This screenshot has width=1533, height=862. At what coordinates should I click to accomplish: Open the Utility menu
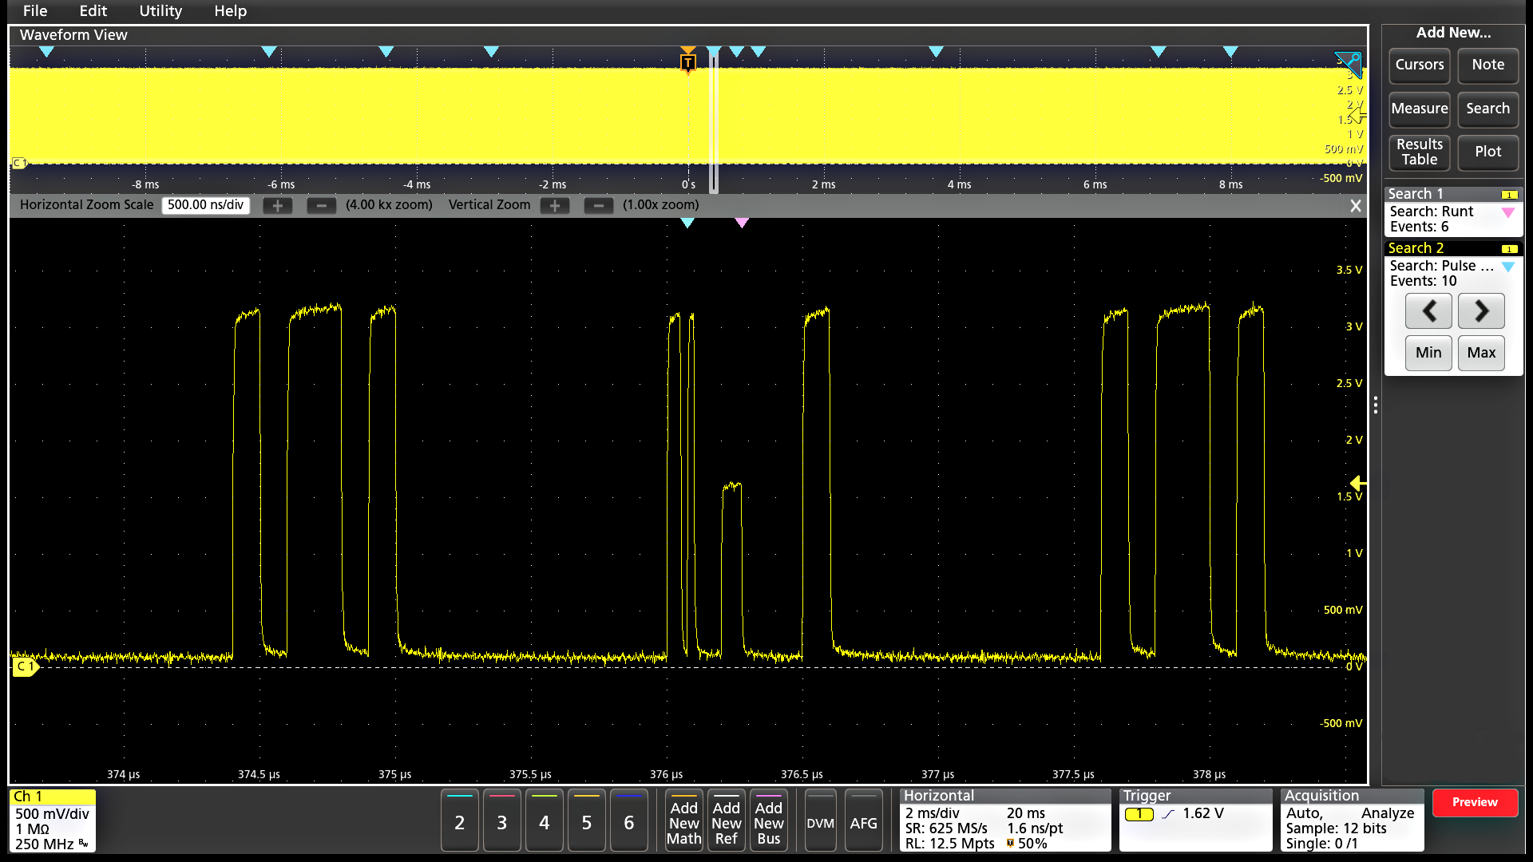click(x=160, y=11)
